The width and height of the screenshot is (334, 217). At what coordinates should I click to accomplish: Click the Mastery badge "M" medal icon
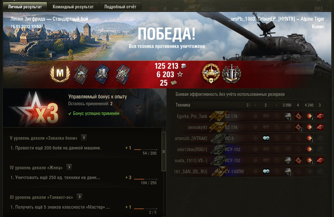click(x=60, y=74)
